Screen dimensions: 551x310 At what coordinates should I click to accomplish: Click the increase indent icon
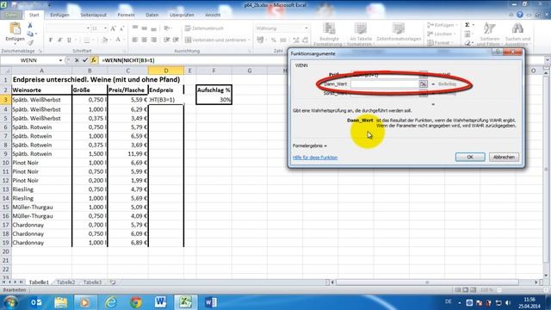coord(176,40)
